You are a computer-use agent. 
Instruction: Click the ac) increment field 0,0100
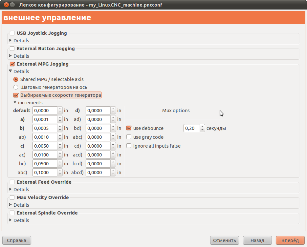pos(45,155)
